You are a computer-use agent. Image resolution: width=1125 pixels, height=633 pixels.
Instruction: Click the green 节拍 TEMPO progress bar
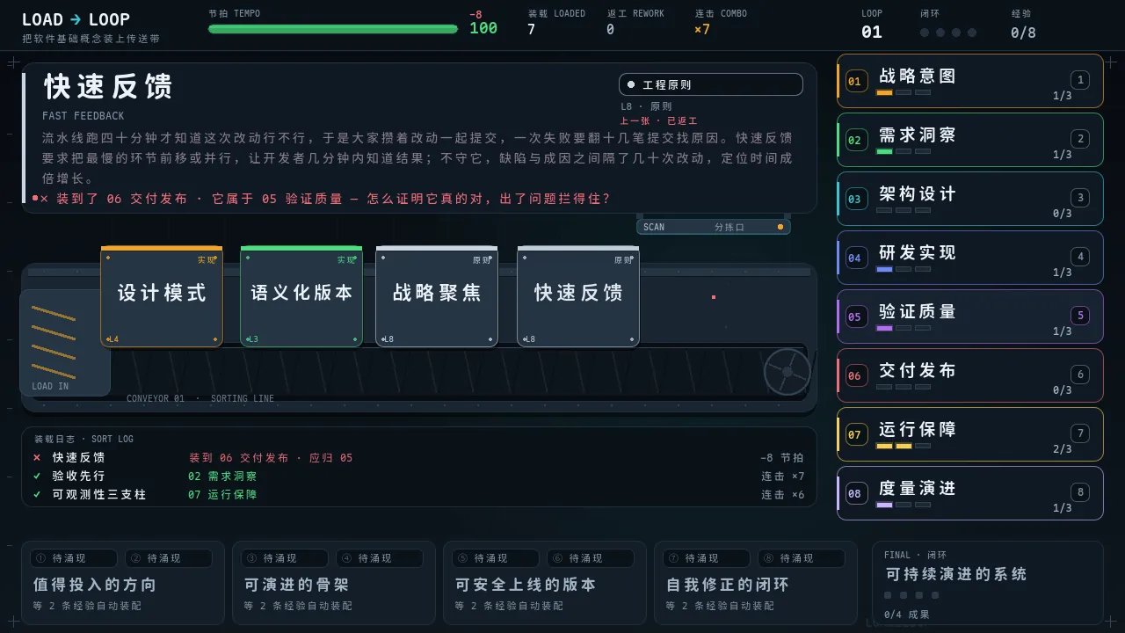pyautogui.click(x=333, y=29)
